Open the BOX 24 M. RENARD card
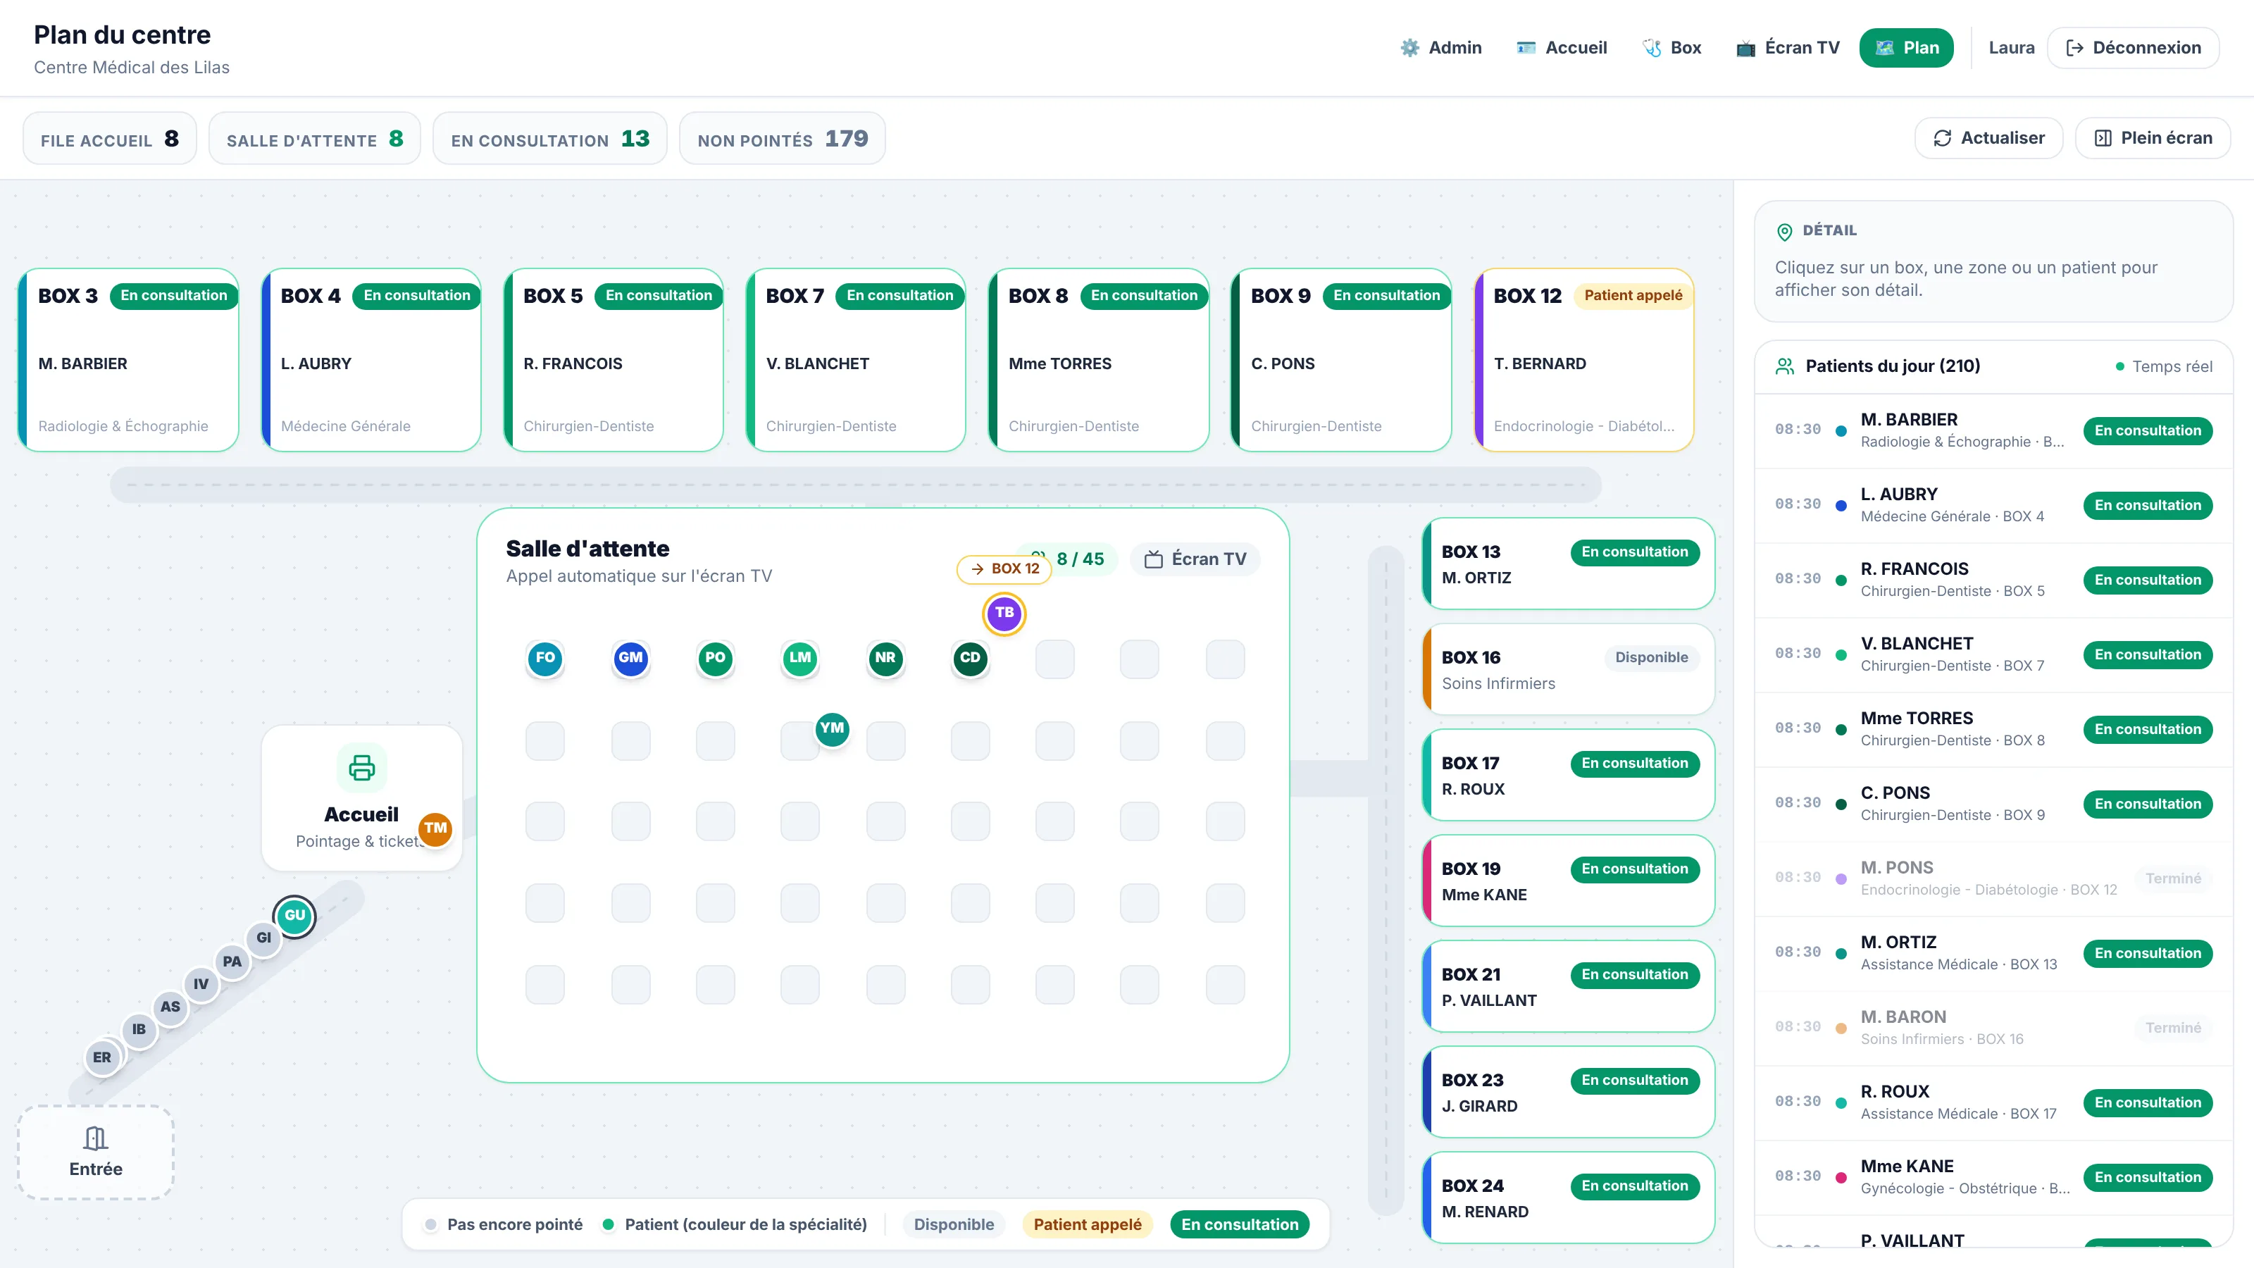 click(1569, 1197)
